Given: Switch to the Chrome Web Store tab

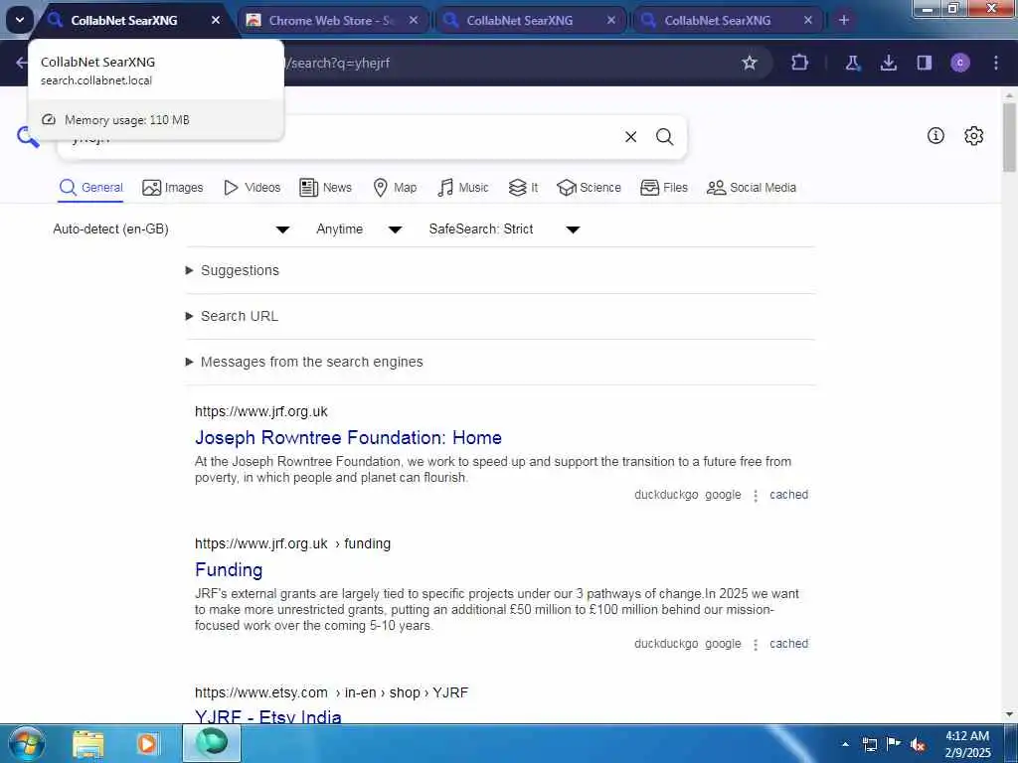Looking at the screenshot, I should pos(331,20).
